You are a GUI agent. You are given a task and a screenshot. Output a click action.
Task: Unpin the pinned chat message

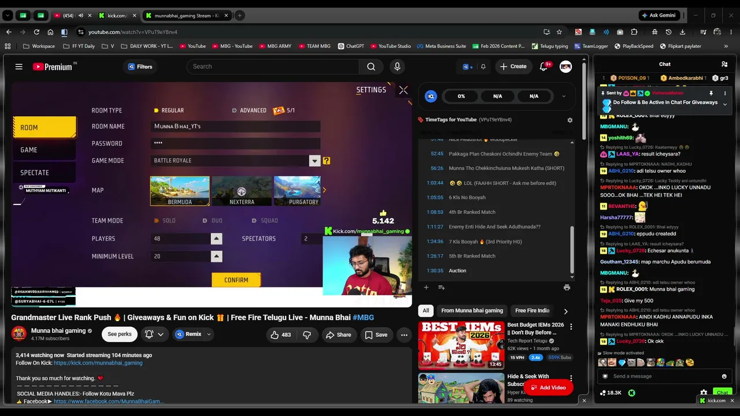pos(711,93)
